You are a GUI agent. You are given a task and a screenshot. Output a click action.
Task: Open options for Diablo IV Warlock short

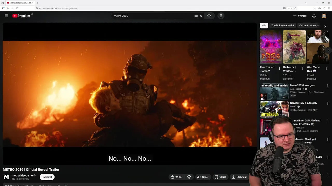[x=303, y=68]
